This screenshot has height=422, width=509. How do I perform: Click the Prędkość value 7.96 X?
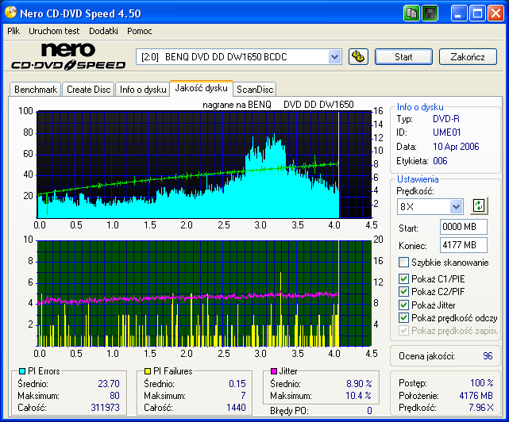point(480,408)
